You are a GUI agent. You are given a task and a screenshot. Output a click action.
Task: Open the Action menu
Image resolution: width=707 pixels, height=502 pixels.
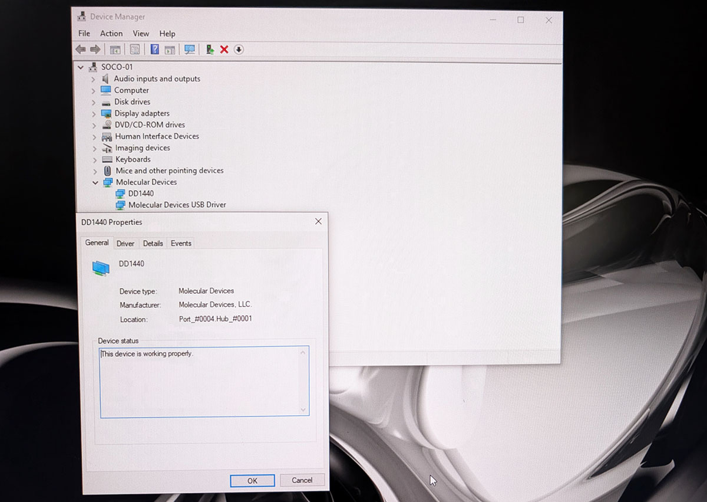click(111, 34)
